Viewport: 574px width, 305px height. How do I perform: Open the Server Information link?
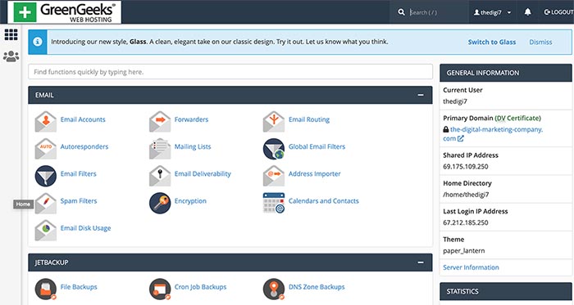pos(471,267)
